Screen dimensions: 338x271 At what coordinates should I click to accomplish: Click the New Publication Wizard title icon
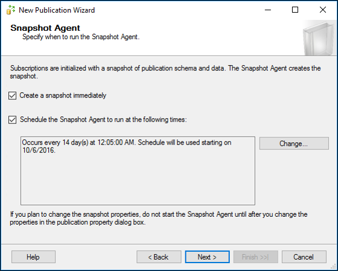tap(11, 10)
